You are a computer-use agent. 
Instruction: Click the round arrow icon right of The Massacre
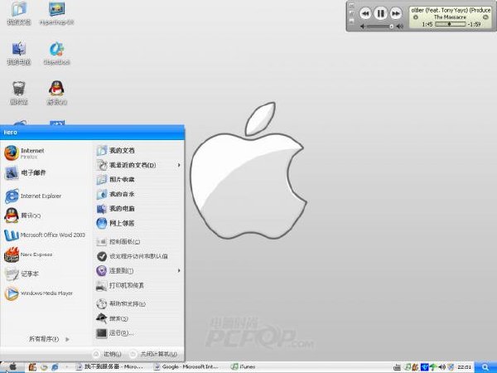(x=485, y=17)
